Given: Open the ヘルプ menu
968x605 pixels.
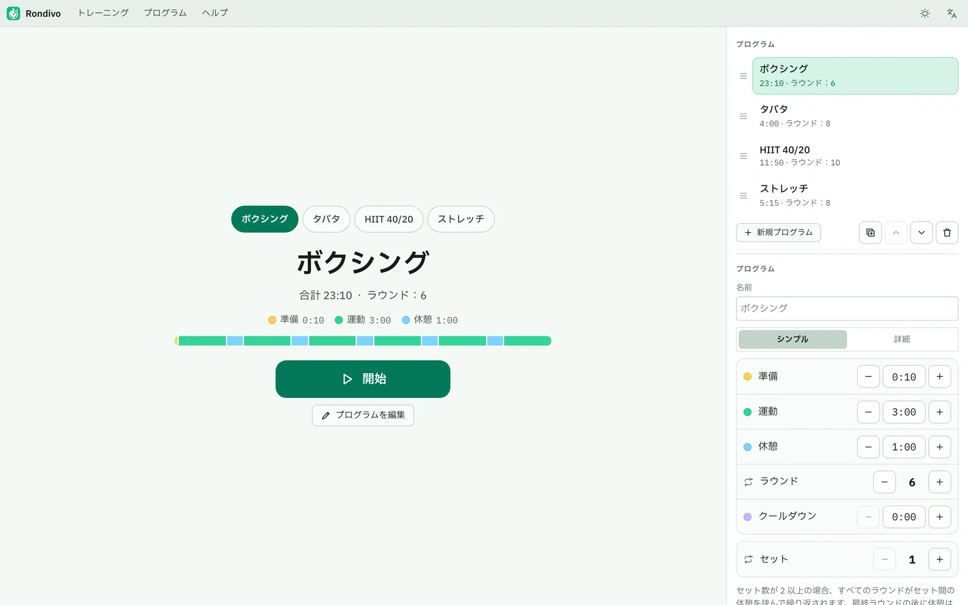Looking at the screenshot, I should click(x=215, y=13).
